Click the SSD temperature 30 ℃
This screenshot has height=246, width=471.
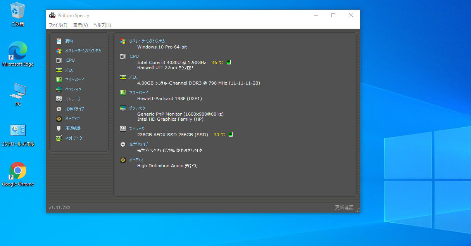[219, 135]
